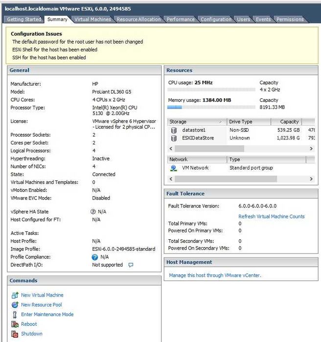Click Refresh Virtual Machine Counts link

pos(271,217)
